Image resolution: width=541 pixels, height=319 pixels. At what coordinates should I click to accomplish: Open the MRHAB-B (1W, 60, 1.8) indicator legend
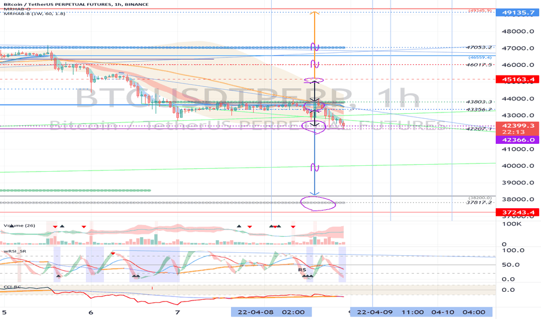point(34,13)
